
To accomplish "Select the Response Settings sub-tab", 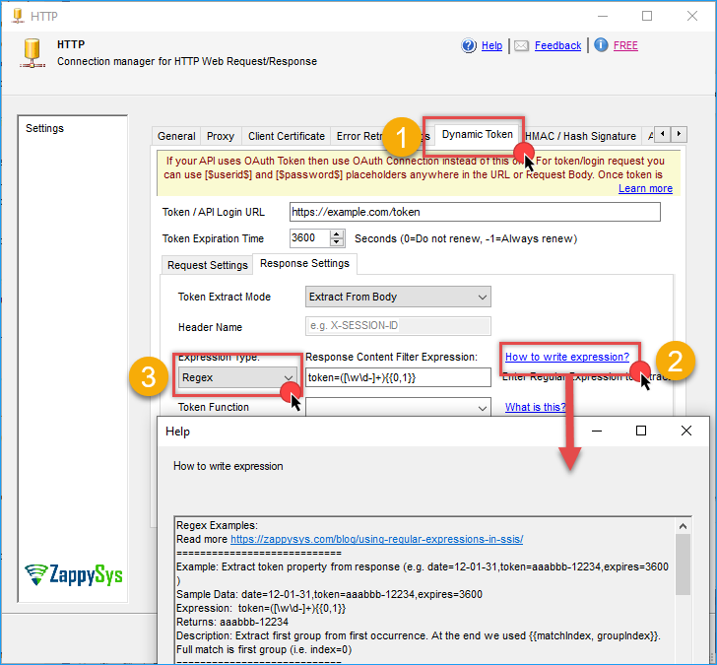I will [304, 263].
